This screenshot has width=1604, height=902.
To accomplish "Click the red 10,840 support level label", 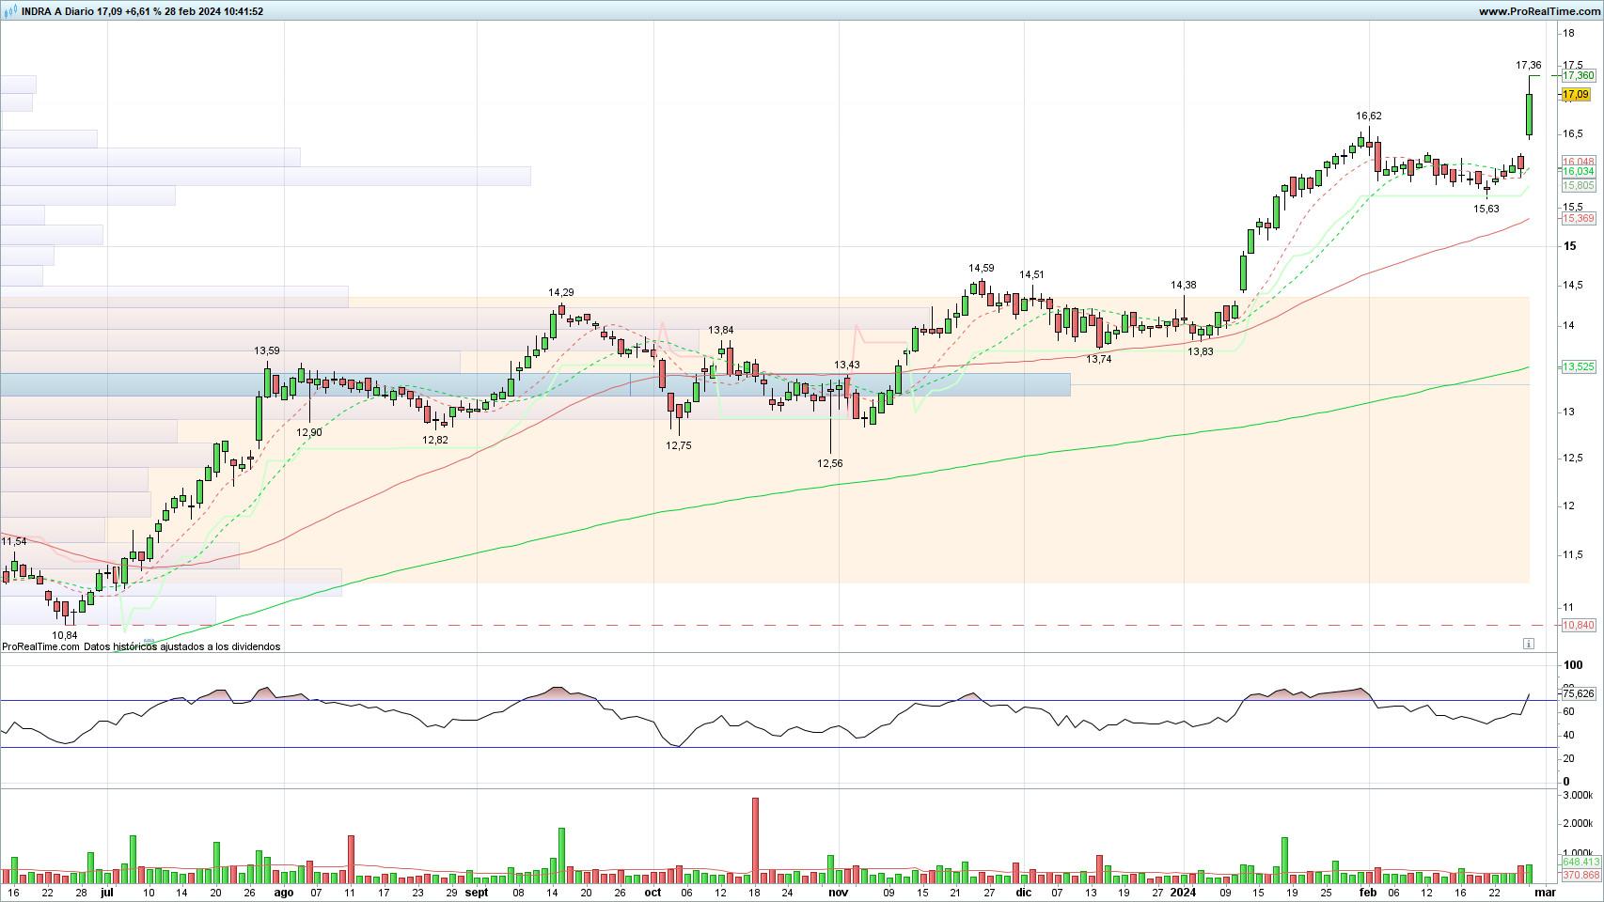I will tap(1579, 625).
